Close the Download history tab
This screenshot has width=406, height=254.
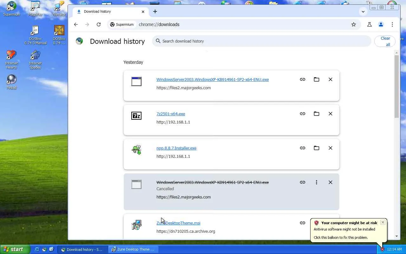point(143,11)
